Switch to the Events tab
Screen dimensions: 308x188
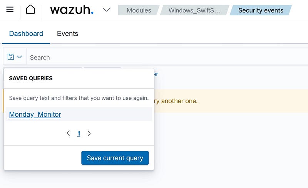(x=68, y=34)
